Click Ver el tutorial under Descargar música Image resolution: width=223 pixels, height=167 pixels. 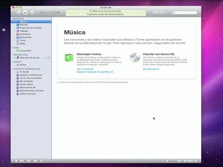pyautogui.click(x=85, y=69)
